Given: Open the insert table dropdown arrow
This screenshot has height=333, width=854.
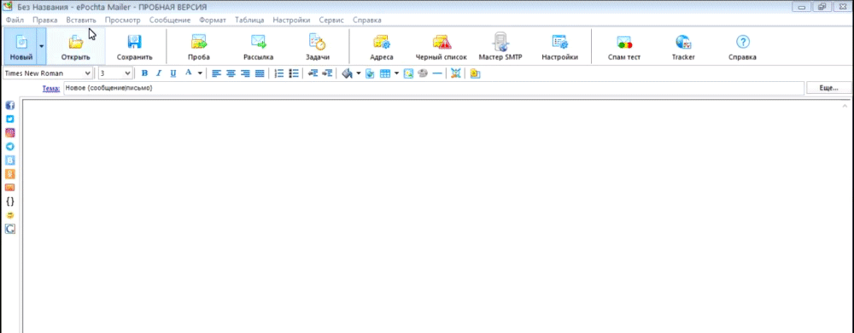Looking at the screenshot, I should coord(396,73).
